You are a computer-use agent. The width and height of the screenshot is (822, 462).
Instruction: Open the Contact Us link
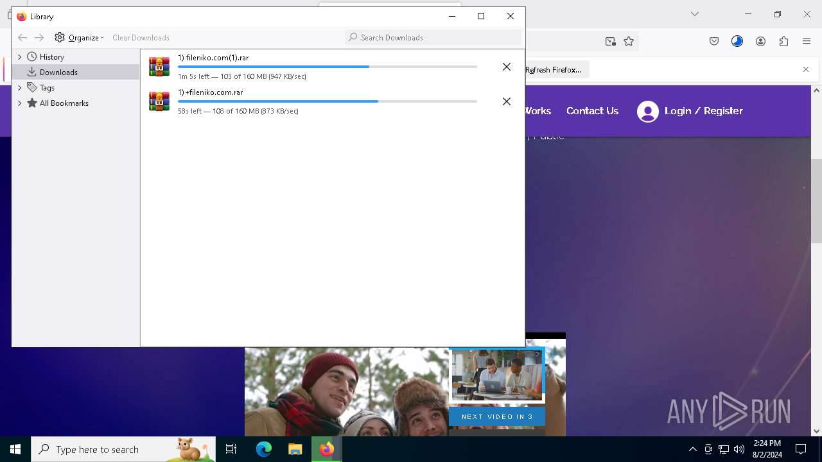[592, 111]
